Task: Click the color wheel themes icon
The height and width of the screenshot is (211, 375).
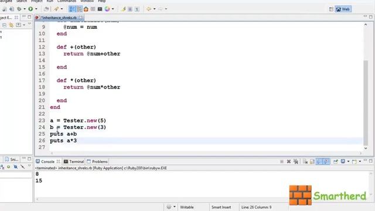Action: [107, 9]
